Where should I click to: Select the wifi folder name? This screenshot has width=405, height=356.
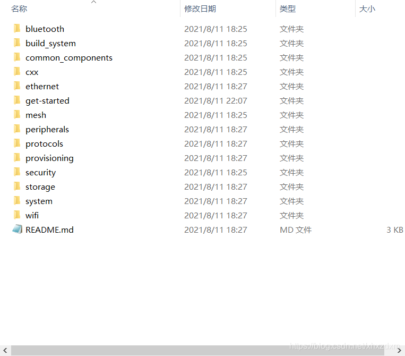pos(32,215)
